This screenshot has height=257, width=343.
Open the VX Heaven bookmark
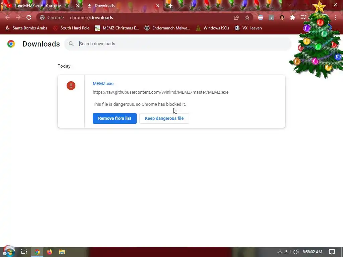click(248, 28)
